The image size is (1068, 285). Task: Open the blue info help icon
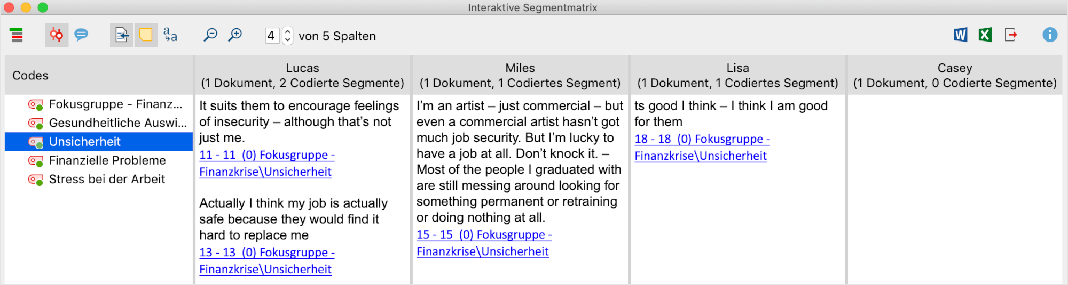(1050, 35)
